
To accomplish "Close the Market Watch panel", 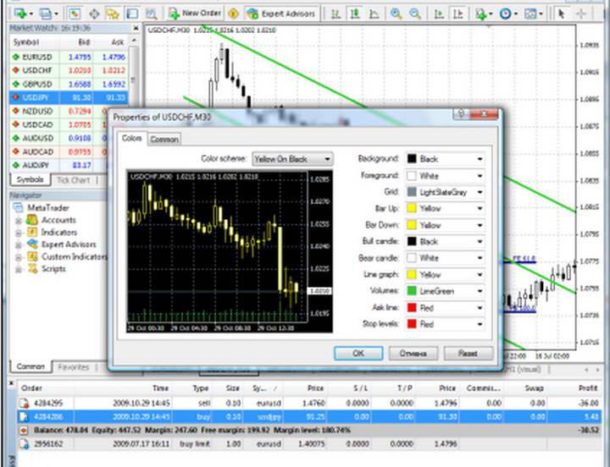I will tap(136, 29).
